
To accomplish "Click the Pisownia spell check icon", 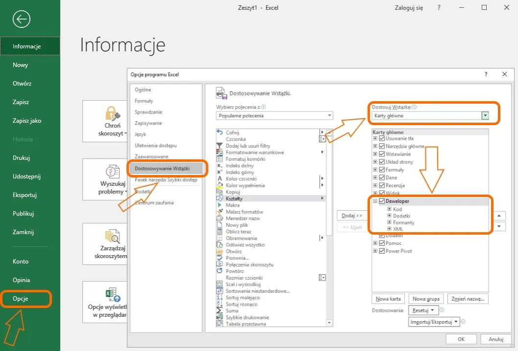I will pyautogui.click(x=220, y=258).
